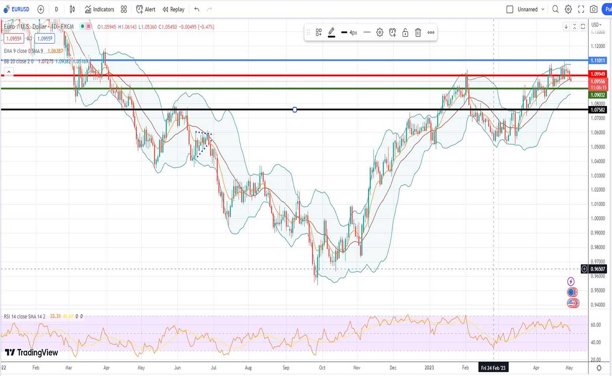Toggle lock on the selected drawing
The height and width of the screenshot is (376, 612).
(405, 32)
